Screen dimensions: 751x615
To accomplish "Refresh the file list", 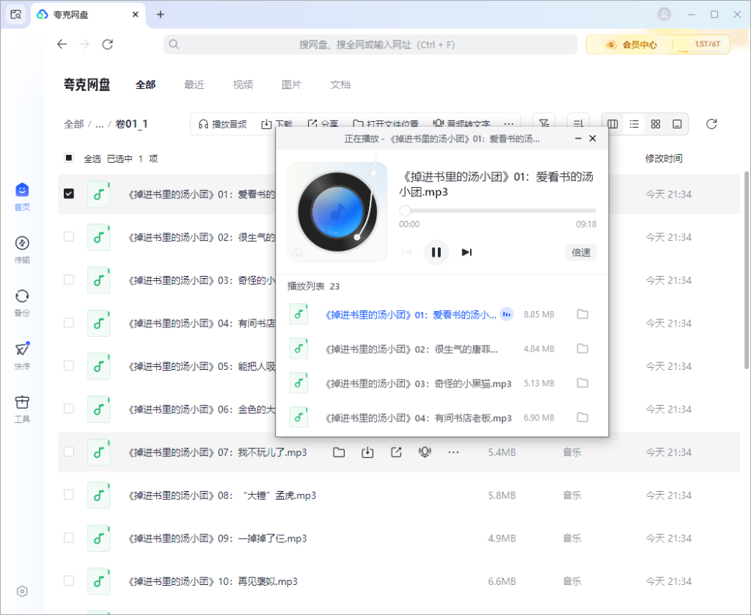I will click(711, 124).
